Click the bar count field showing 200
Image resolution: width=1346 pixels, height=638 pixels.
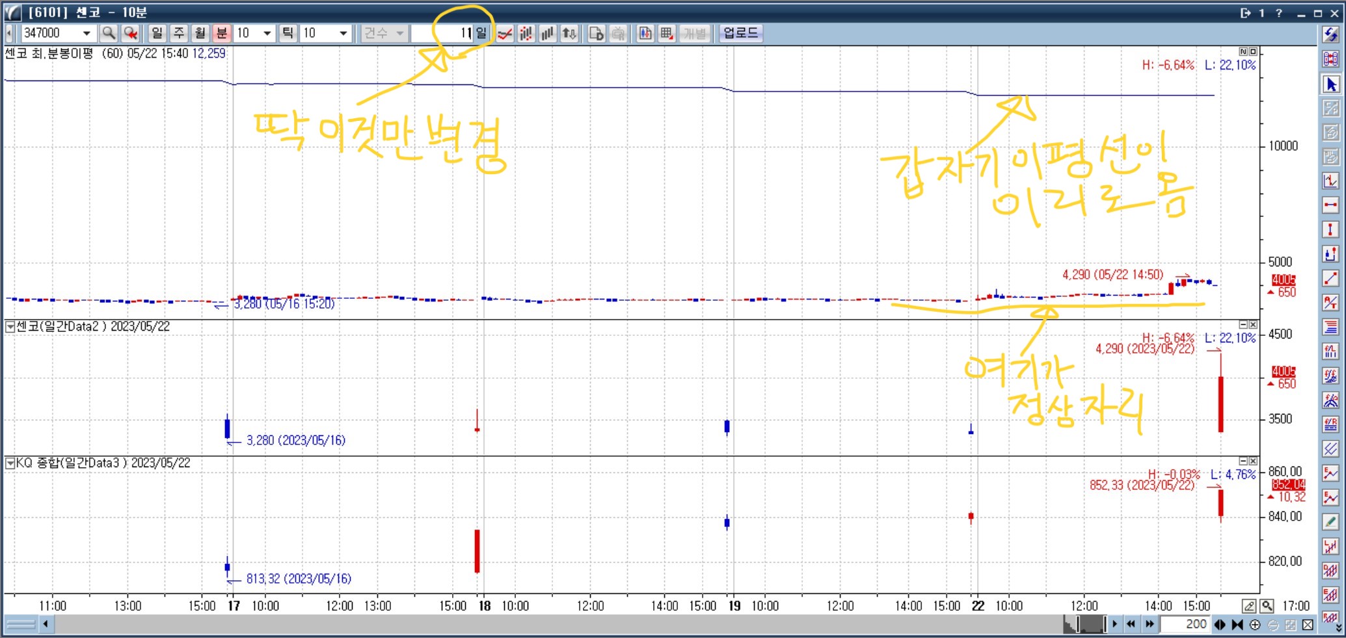tap(1185, 624)
